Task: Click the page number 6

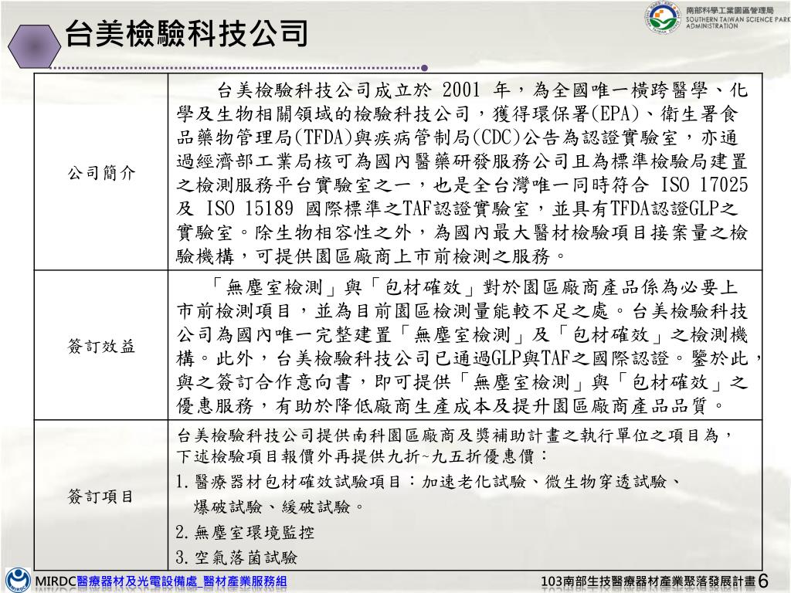Action: (762, 581)
